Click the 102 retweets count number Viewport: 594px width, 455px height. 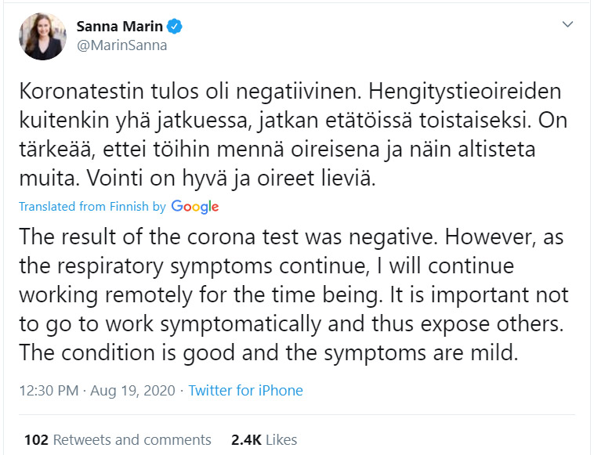tap(36, 439)
